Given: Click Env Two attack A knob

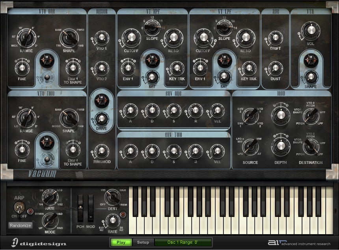Looking at the screenshot, I should [130, 151].
